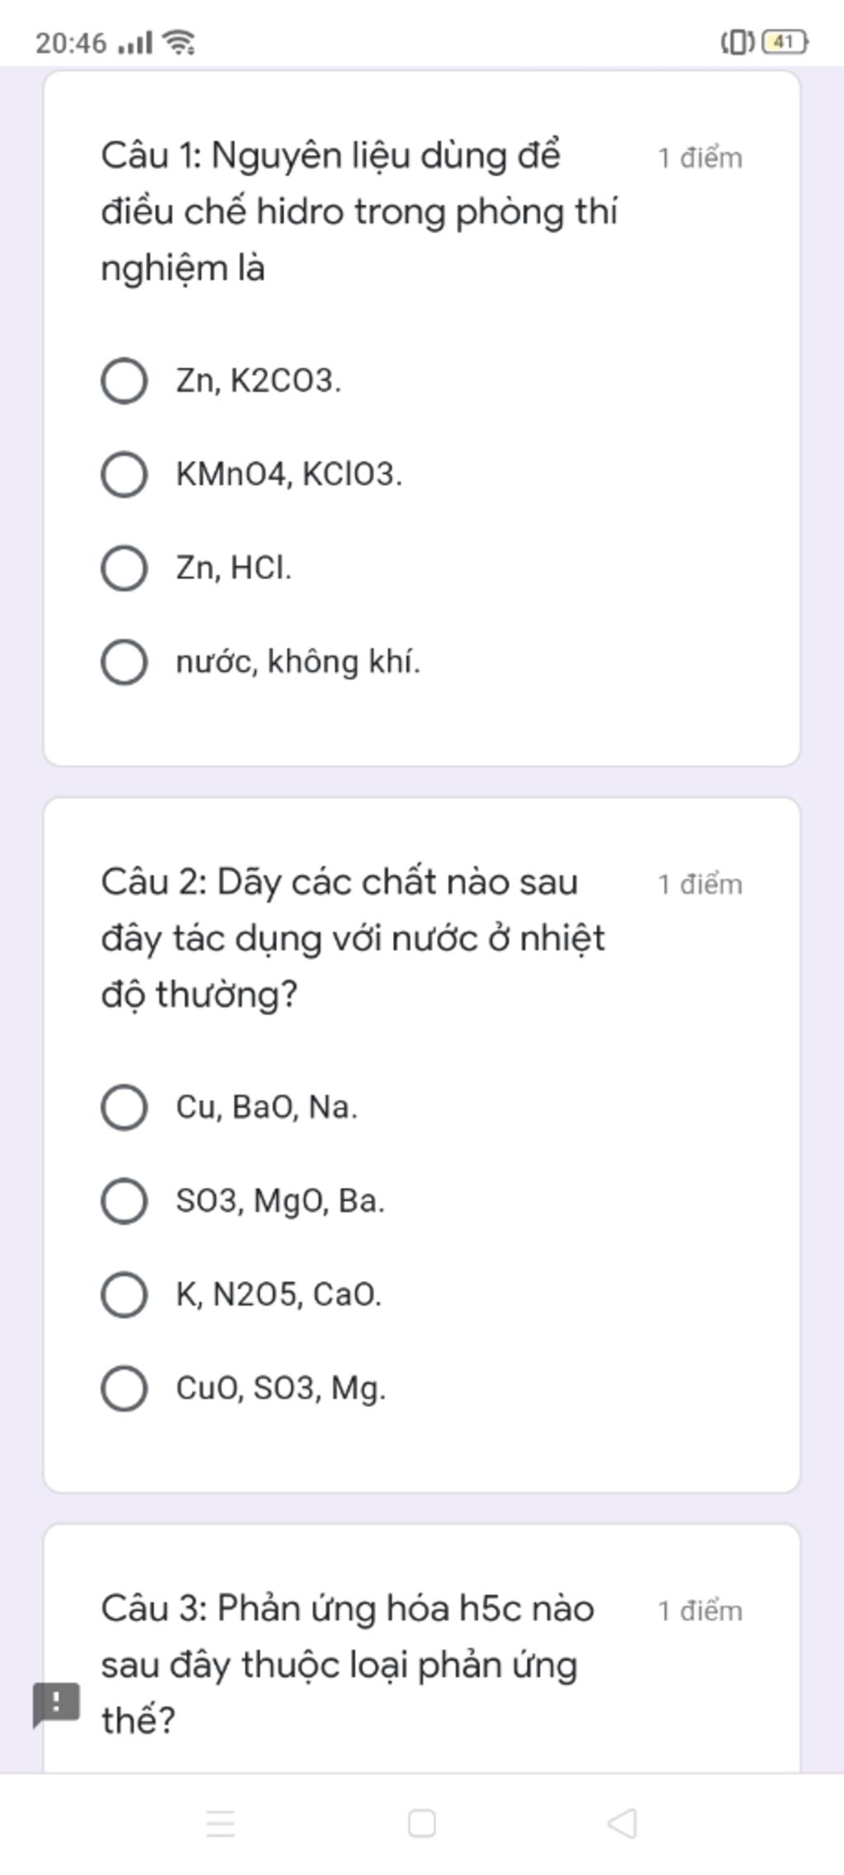This screenshot has height=1875, width=844.
Task: Tap the Câu 3 question heading
Action: (348, 1665)
